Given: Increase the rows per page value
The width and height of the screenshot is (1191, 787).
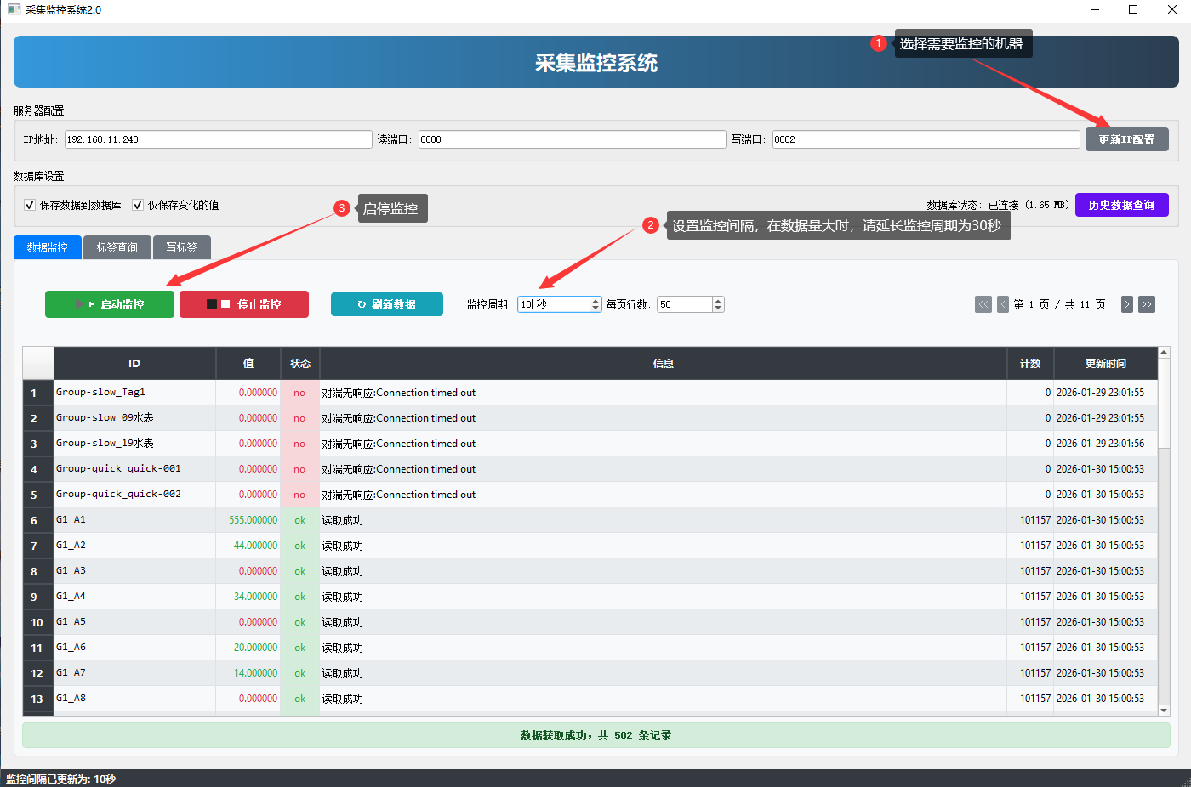Looking at the screenshot, I should [x=718, y=301].
